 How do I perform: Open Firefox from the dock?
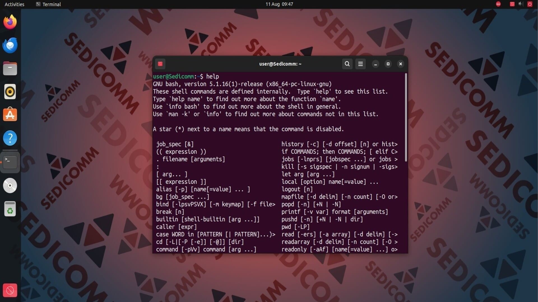click(10, 22)
